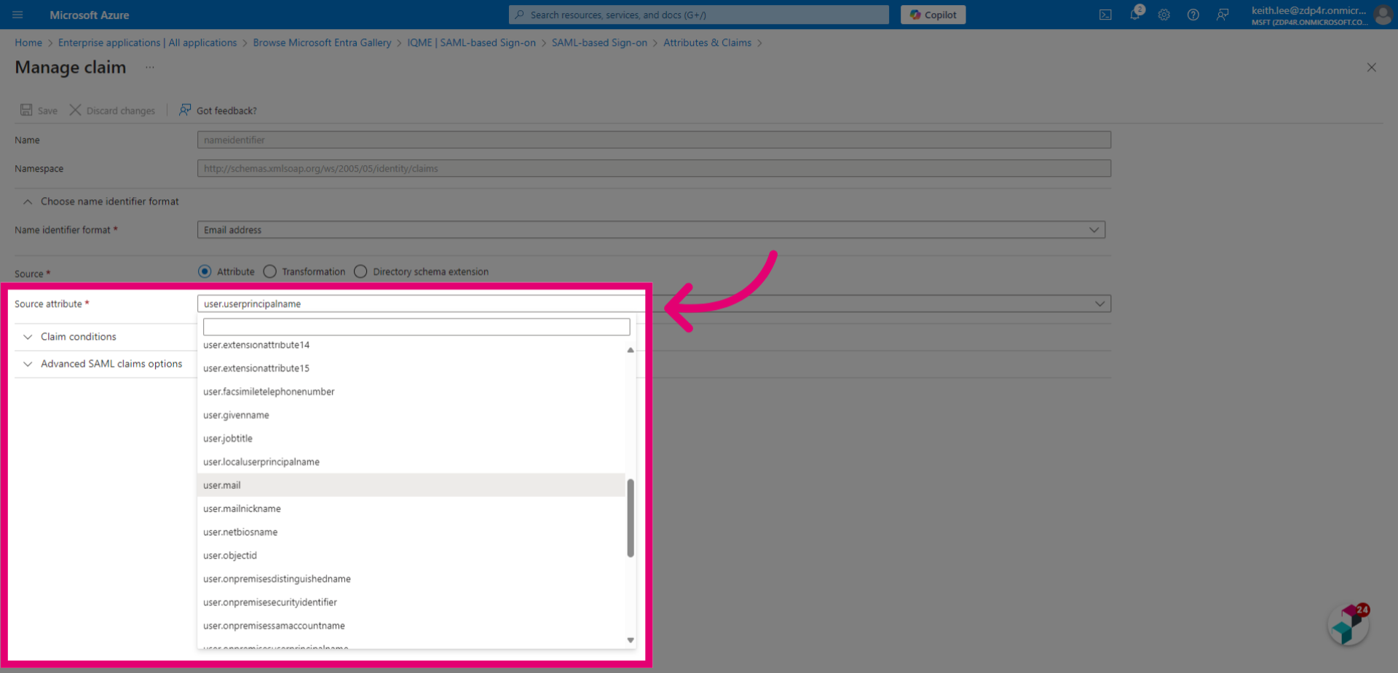Go to Home breadcrumb
Image resolution: width=1398 pixels, height=673 pixels.
tap(28, 43)
